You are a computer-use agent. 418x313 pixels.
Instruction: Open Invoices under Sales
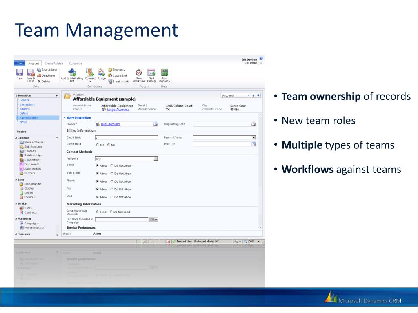(27, 197)
